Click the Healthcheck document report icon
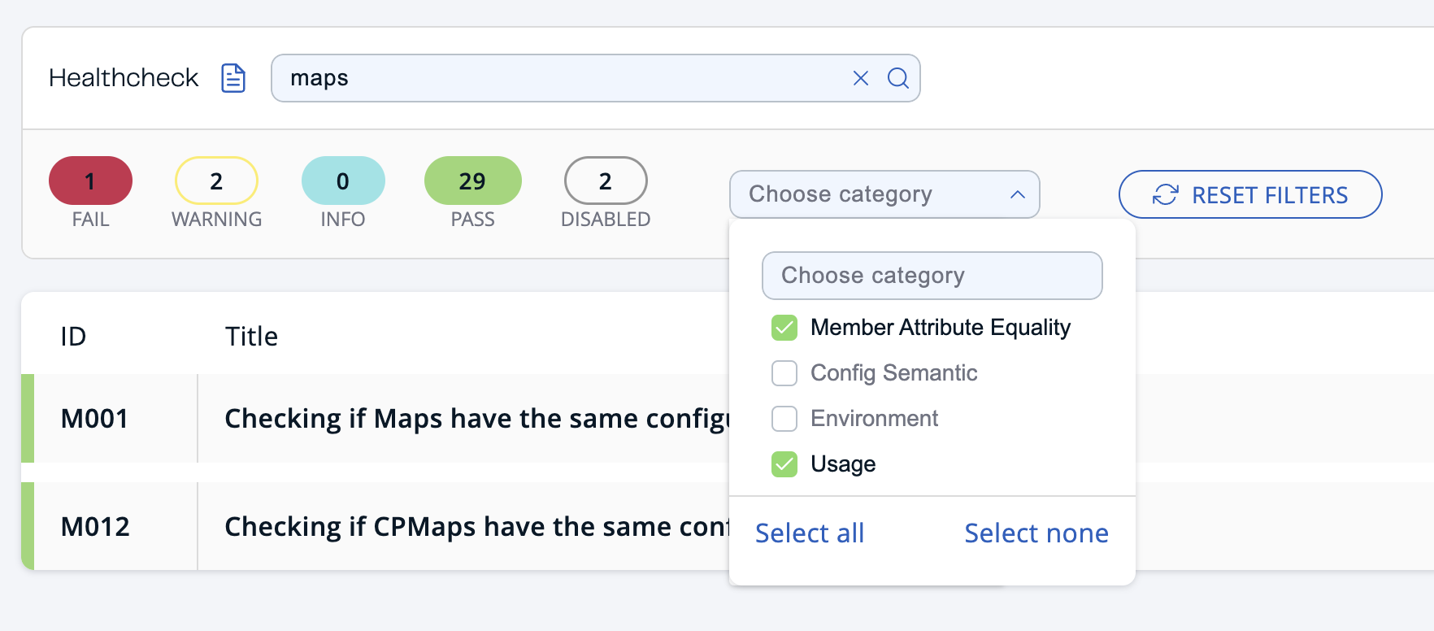This screenshot has width=1434, height=631. pos(233,78)
